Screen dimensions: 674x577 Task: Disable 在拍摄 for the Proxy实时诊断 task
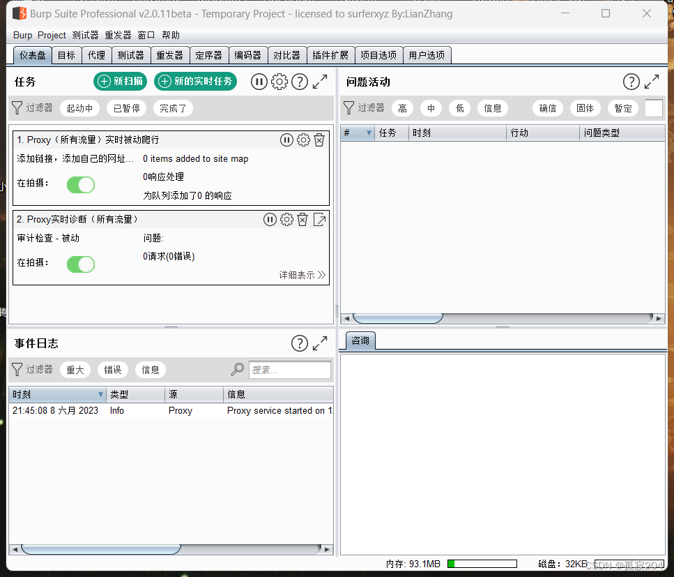click(81, 264)
